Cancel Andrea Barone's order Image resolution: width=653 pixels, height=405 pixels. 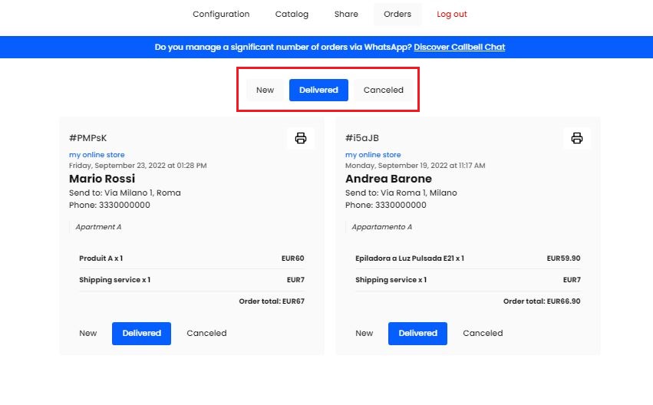pos(483,333)
